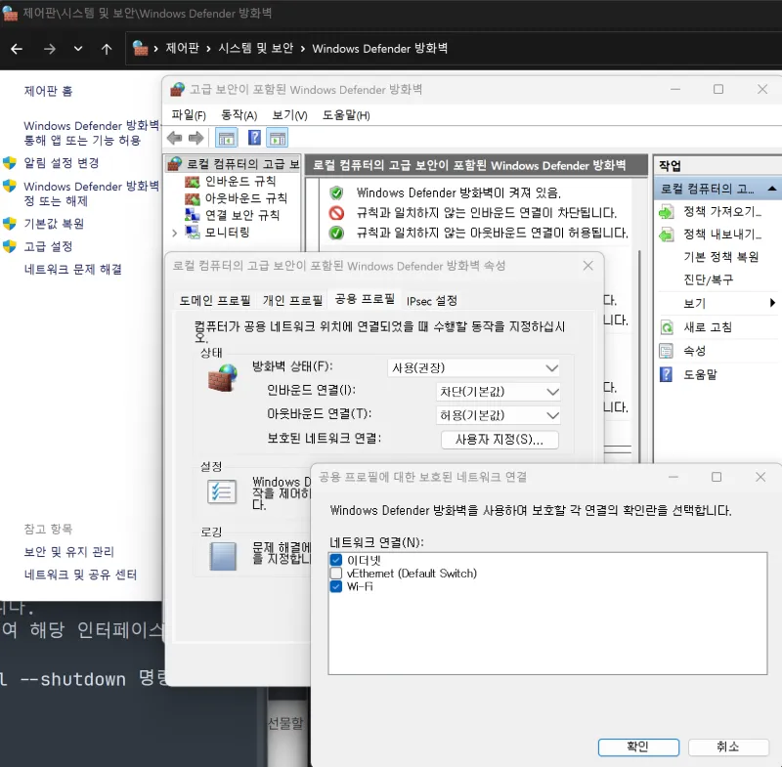782x767 pixels.
Task: Click the 확인 button
Action: (x=637, y=746)
